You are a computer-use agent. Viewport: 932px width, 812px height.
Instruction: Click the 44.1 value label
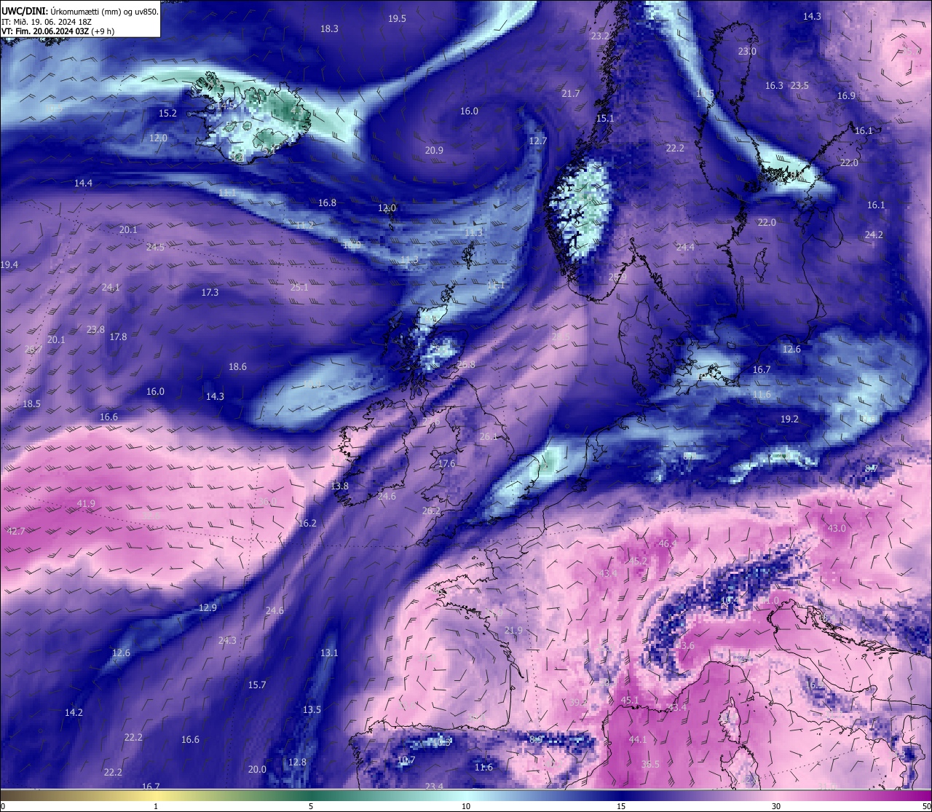pyautogui.click(x=637, y=740)
